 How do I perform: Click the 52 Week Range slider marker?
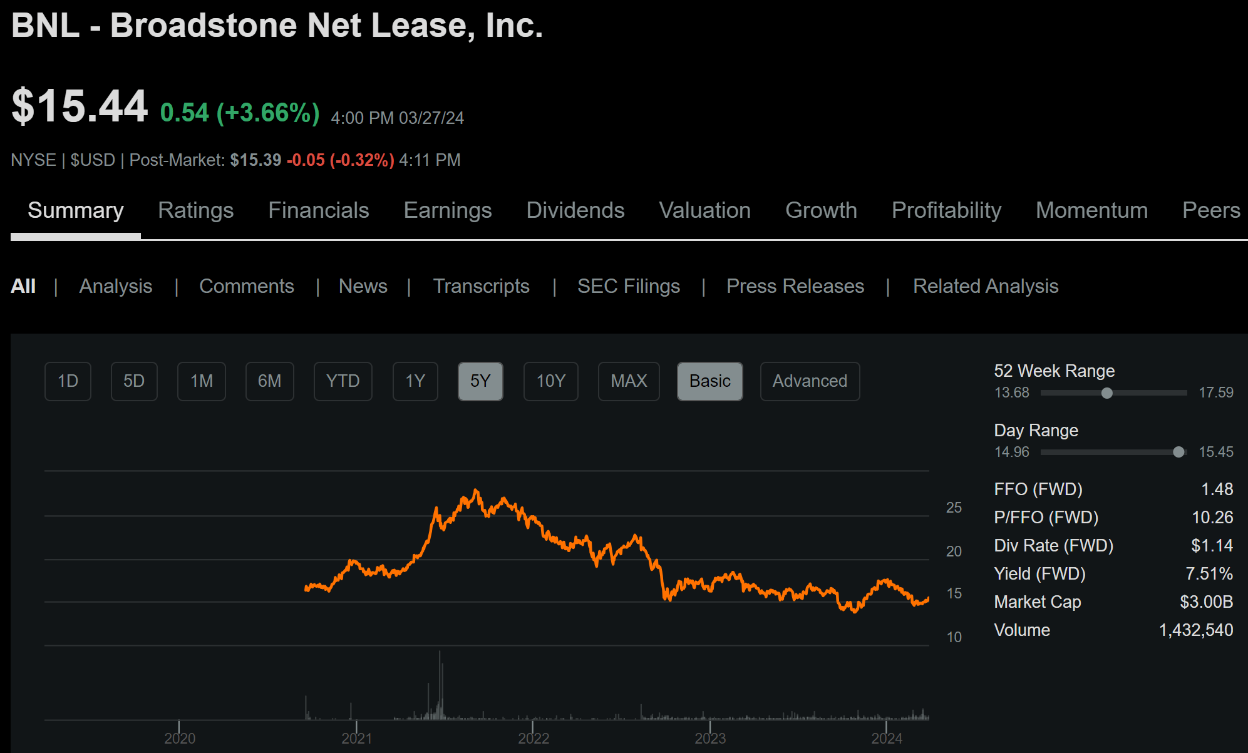pyautogui.click(x=1107, y=393)
